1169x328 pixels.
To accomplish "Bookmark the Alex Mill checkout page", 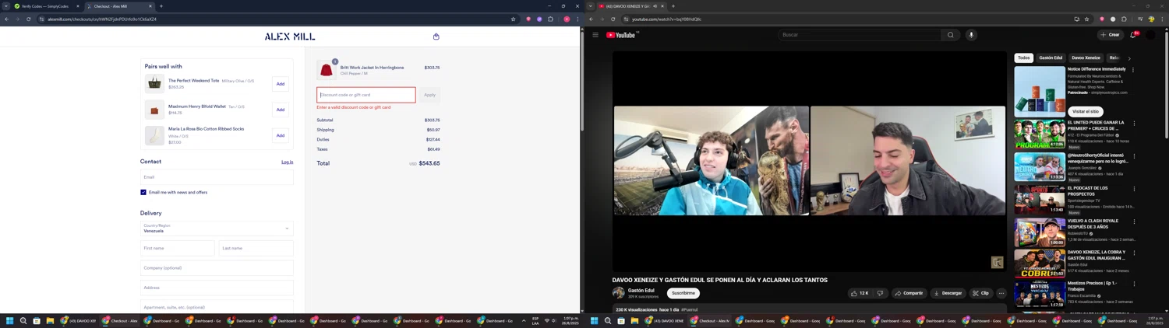I will [x=513, y=19].
